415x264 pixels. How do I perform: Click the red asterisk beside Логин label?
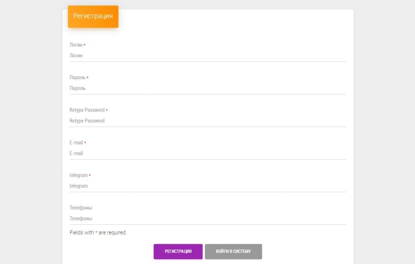(x=85, y=45)
